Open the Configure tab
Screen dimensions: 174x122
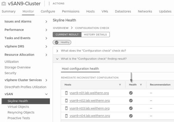tap(48, 11)
